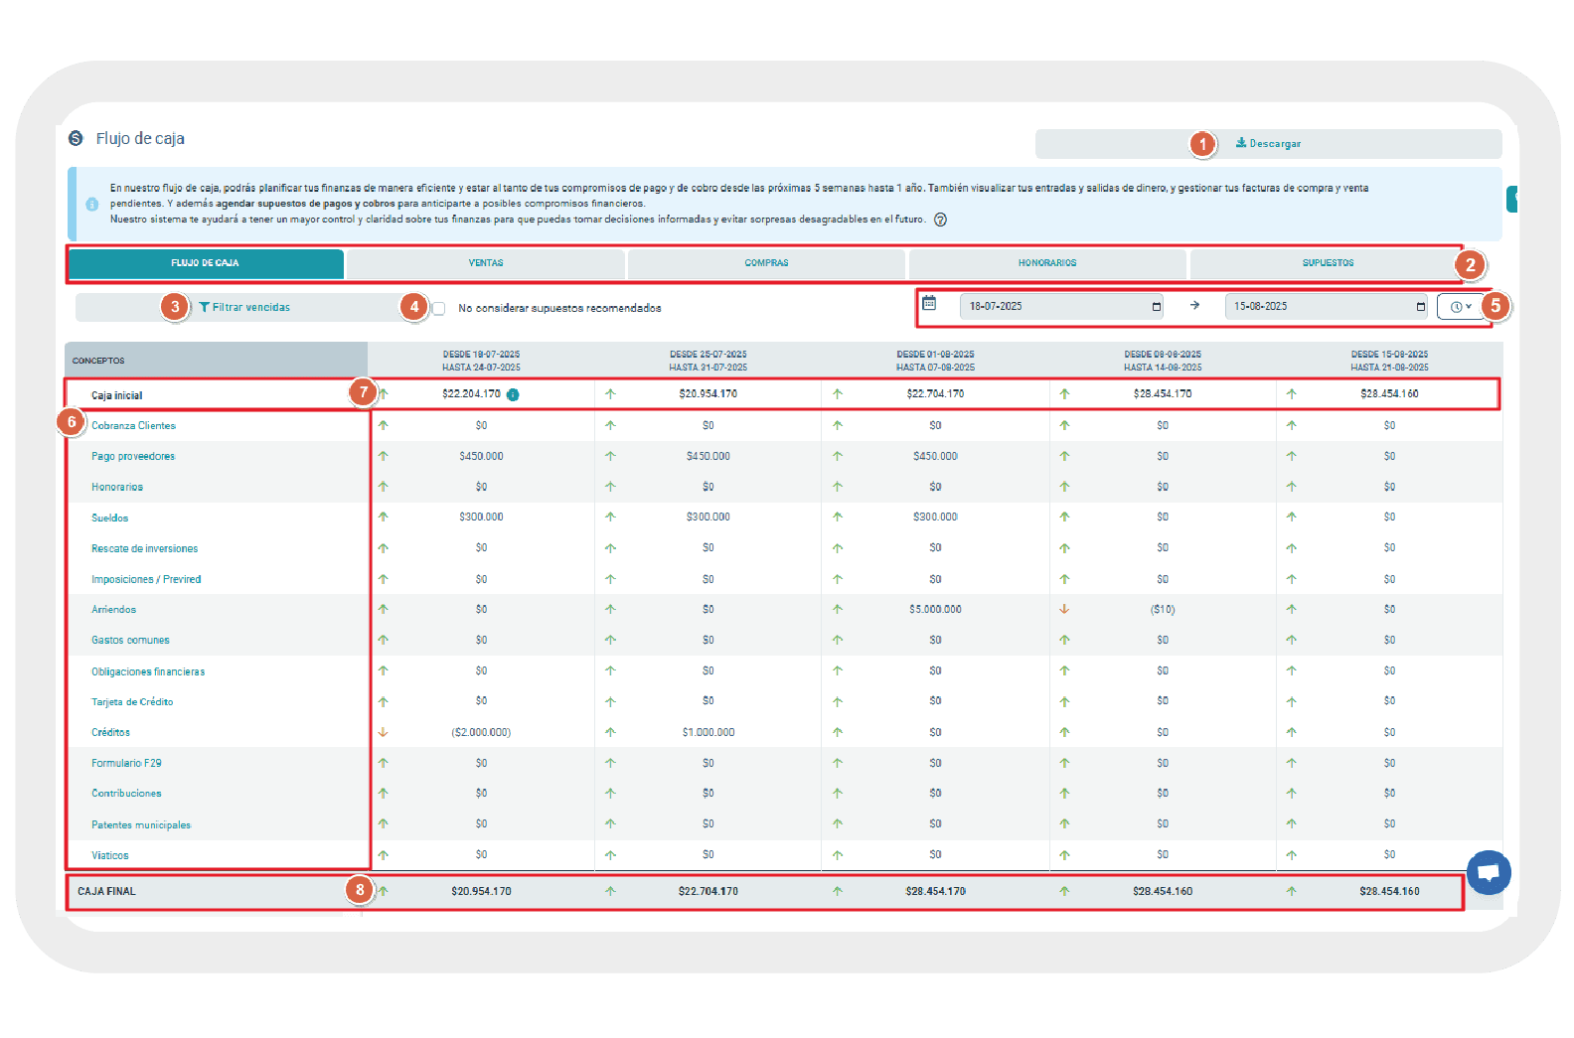The height and width of the screenshot is (1038, 1574).
Task: Click the red down arrow in Créditos row
Action: point(384,732)
